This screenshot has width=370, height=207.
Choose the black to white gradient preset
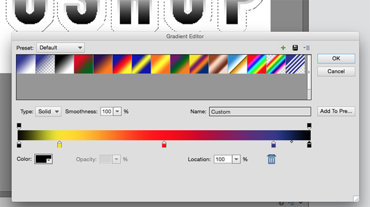pos(64,64)
